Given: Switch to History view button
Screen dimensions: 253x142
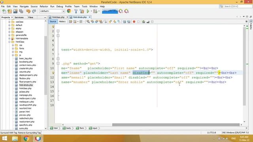Looking at the screenshot, I should [x=62, y=22].
